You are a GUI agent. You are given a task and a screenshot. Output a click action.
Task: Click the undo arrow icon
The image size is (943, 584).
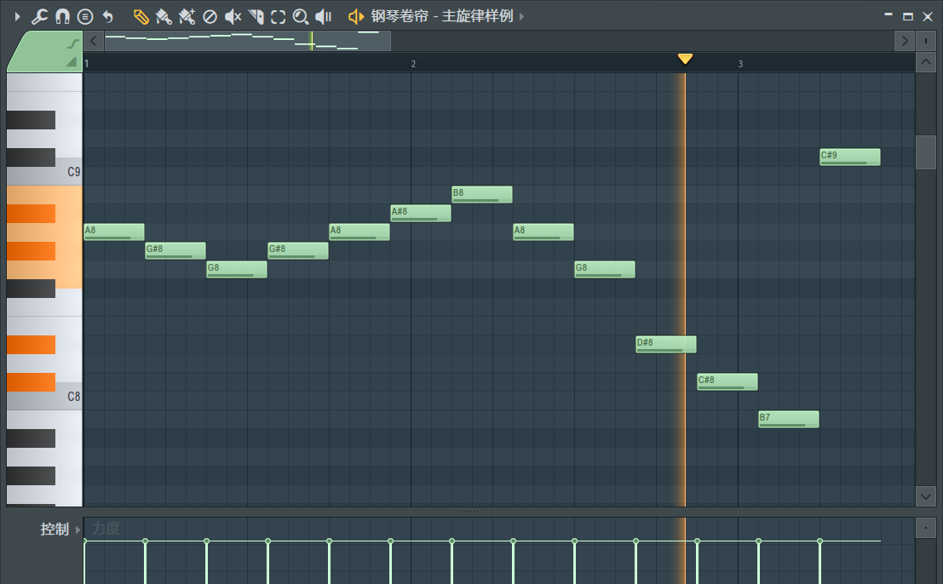(x=107, y=17)
